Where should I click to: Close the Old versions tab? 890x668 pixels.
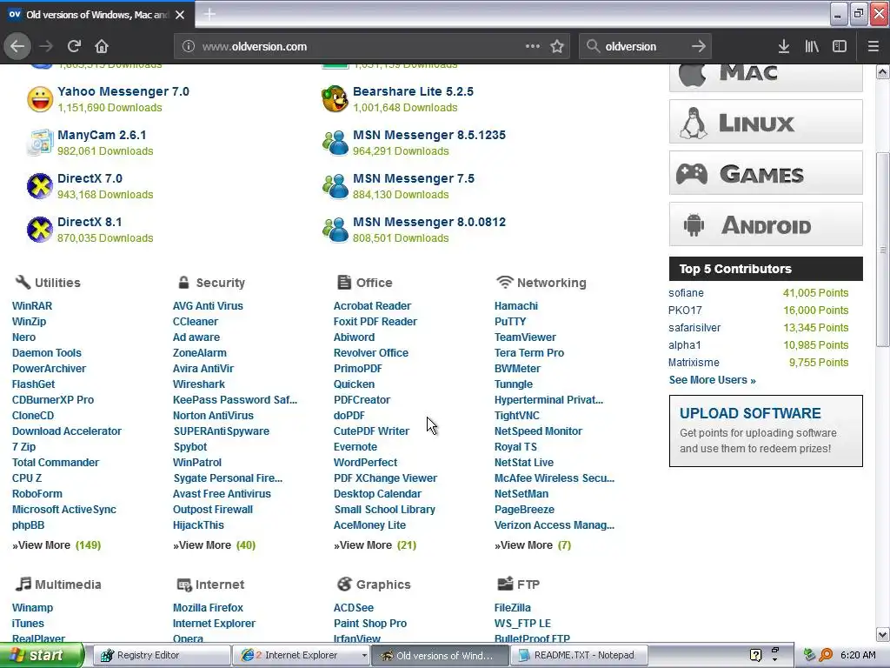pyautogui.click(x=180, y=15)
